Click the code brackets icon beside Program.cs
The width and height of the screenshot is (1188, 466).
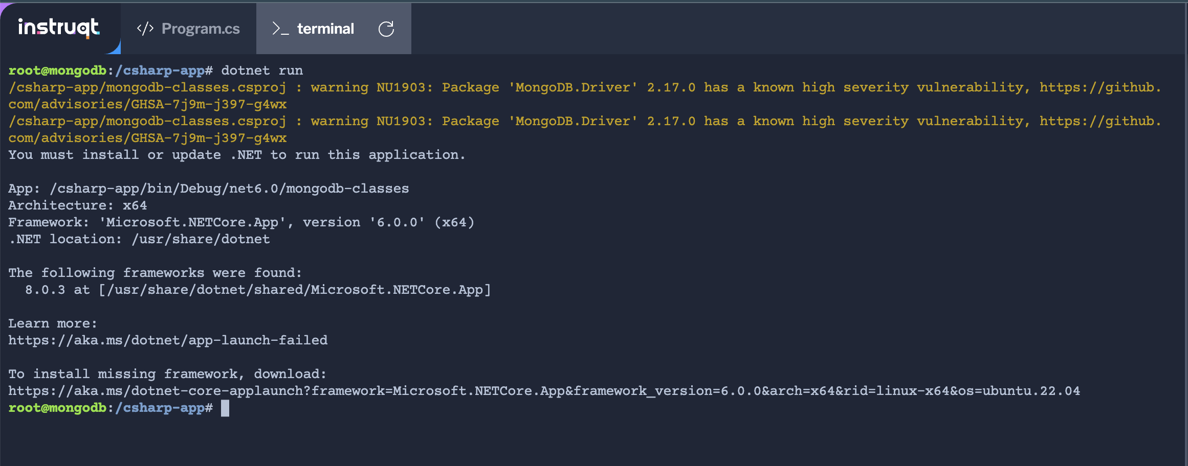pos(145,29)
